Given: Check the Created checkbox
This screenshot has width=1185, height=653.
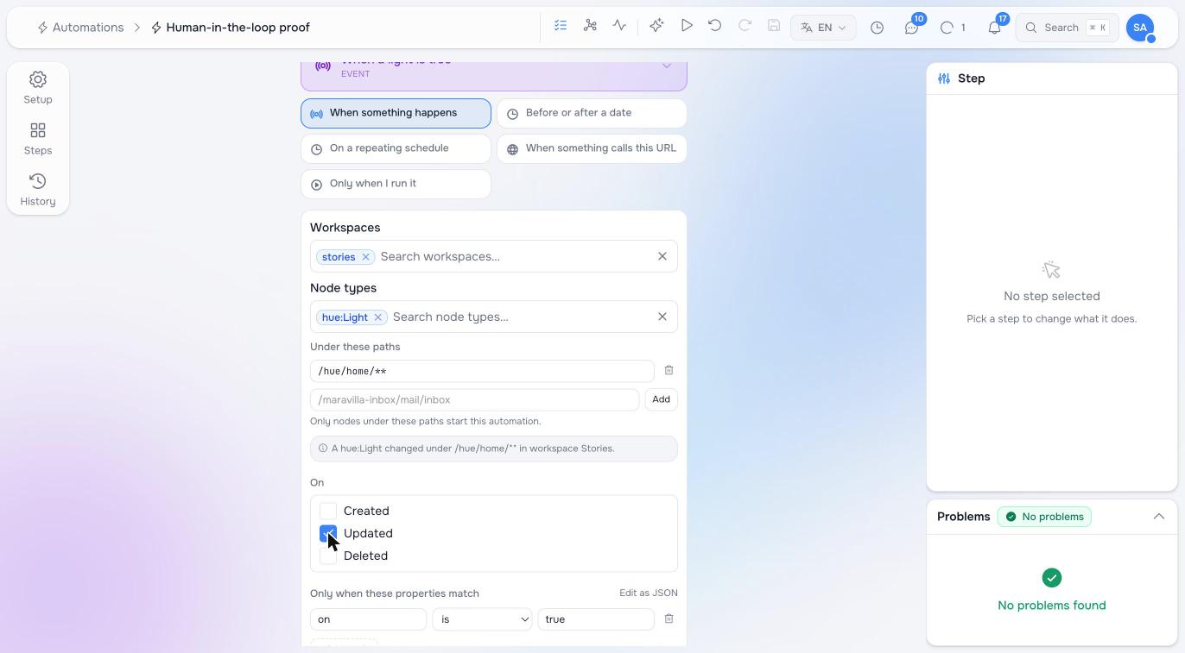Looking at the screenshot, I should coord(328,511).
